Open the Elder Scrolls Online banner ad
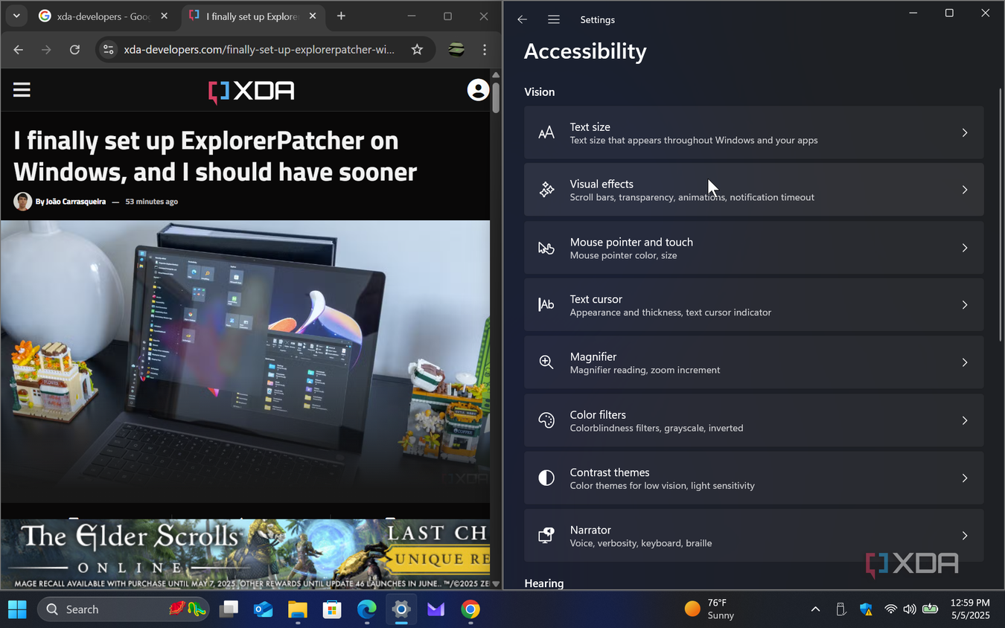Image resolution: width=1005 pixels, height=628 pixels. pyautogui.click(x=246, y=554)
